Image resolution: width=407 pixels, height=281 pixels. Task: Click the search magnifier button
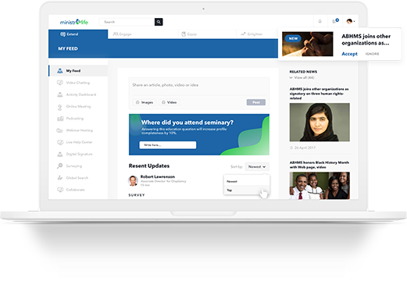pyautogui.click(x=159, y=22)
